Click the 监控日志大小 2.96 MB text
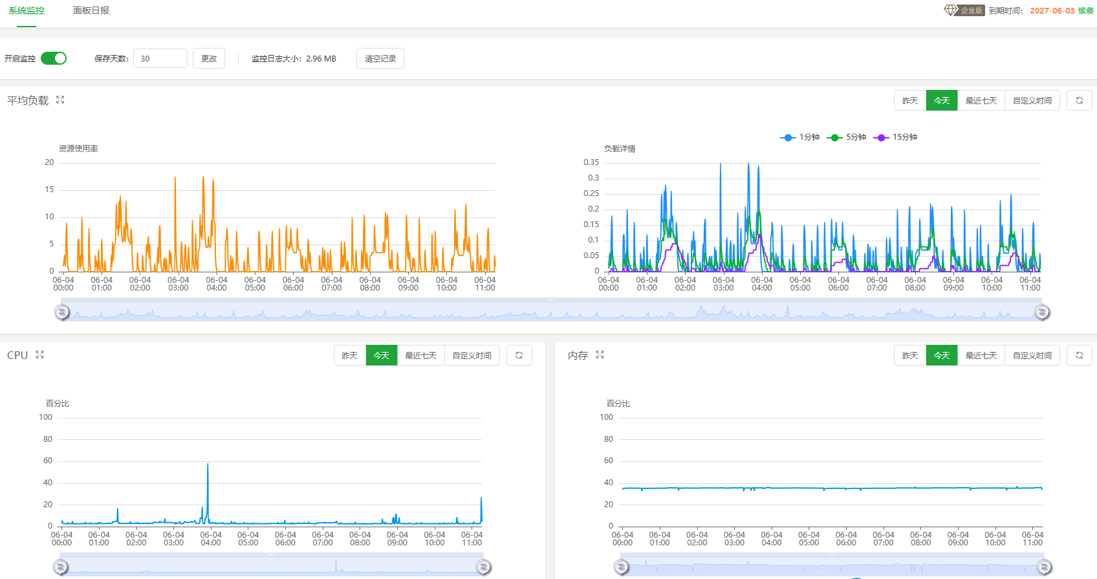Viewport: 1097px width, 579px height. tap(294, 58)
